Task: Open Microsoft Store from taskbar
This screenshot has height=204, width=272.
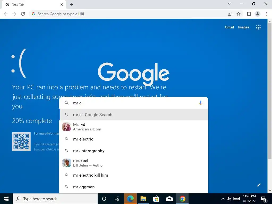Action: click(x=156, y=199)
